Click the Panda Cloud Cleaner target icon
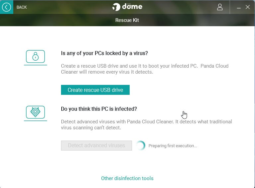This screenshot has height=188, width=255. click(x=35, y=112)
